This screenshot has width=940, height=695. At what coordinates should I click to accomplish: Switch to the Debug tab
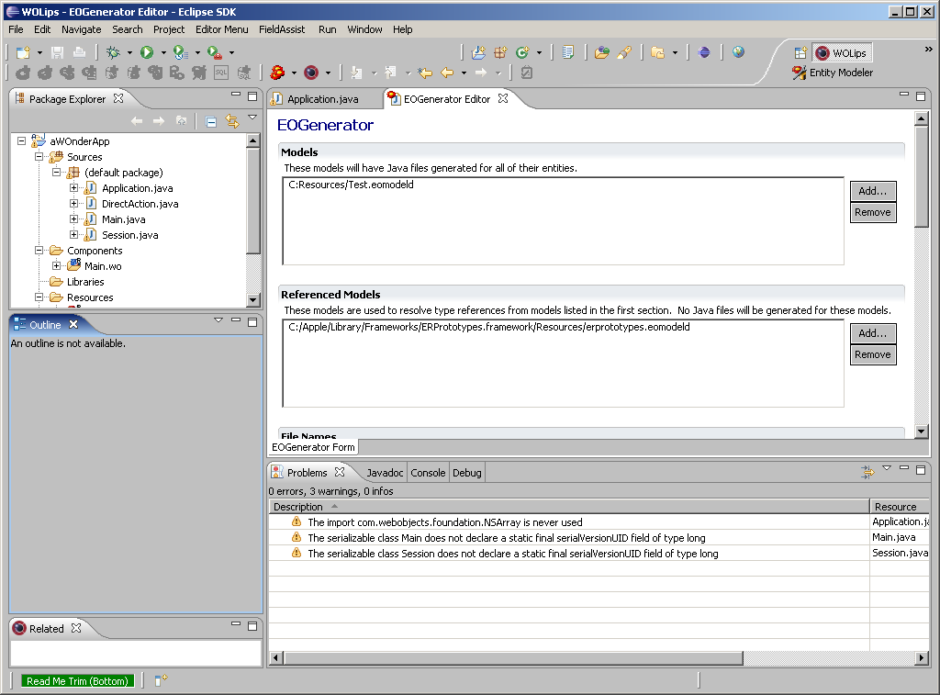pos(467,473)
